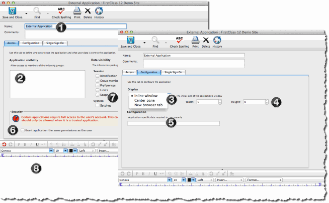Open the Insert... dropdown in front window

229,179
